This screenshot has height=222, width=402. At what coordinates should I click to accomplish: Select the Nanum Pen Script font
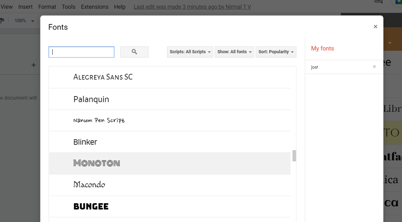(x=170, y=120)
